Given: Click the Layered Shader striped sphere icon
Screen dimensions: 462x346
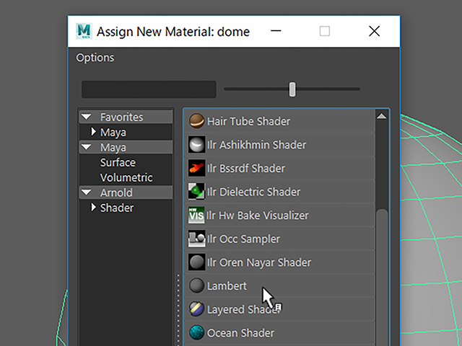Looking at the screenshot, I should (196, 309).
